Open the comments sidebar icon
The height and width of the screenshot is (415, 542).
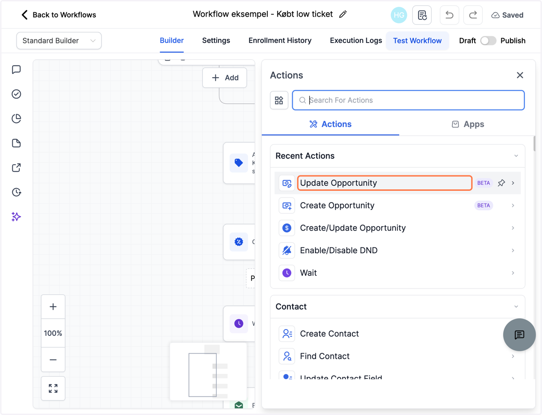pos(16,70)
